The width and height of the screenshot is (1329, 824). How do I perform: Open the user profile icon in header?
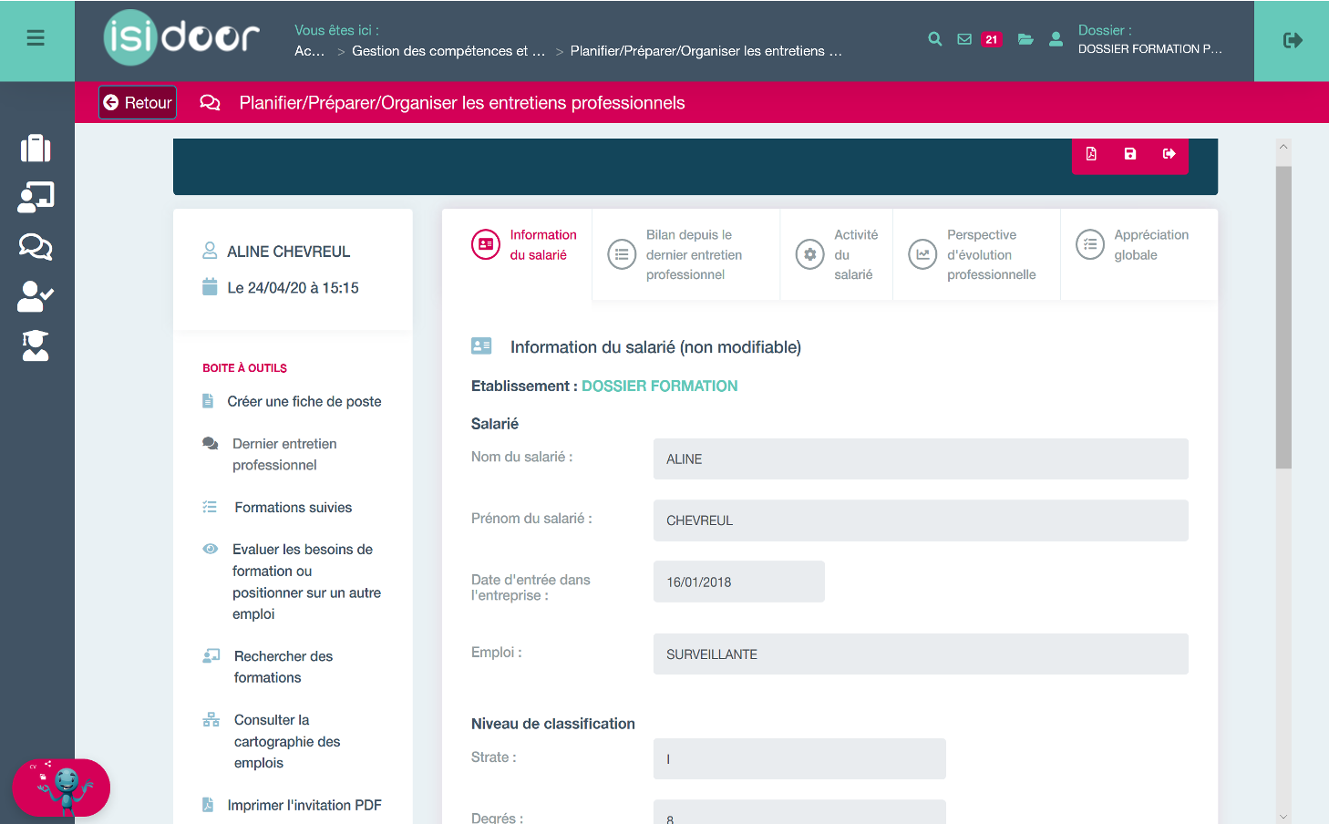click(1056, 39)
